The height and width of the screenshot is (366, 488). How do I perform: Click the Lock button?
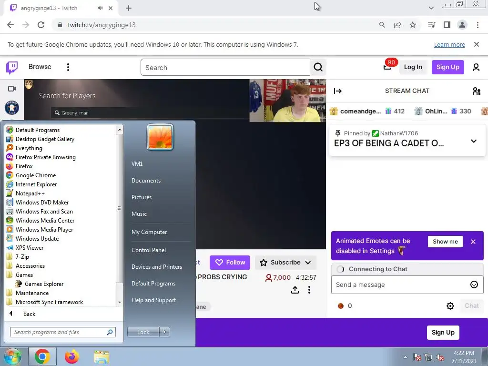click(143, 332)
